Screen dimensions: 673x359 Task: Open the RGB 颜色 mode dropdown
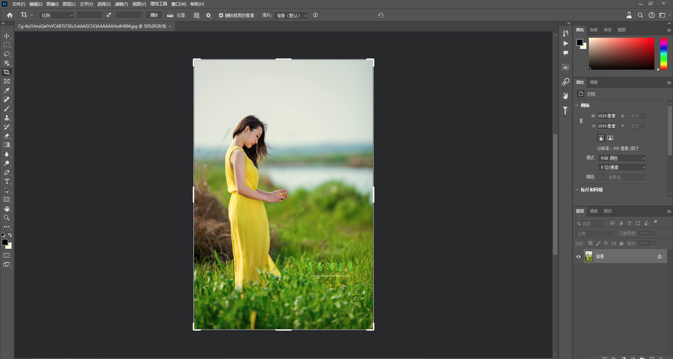tap(622, 158)
